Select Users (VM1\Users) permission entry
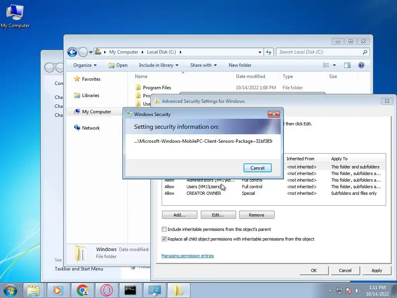 (273, 187)
